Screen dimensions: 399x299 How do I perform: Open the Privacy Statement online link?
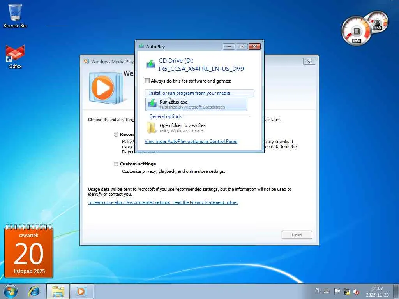point(163,202)
